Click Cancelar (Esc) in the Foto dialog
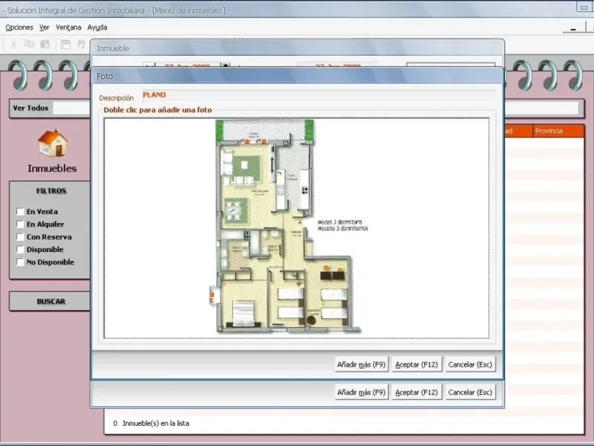This screenshot has height=446, width=594. coord(470,364)
